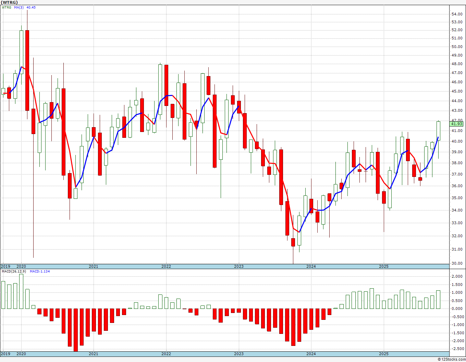
Task: Select 2024 on the MACD panel time axis
Action: [x=311, y=354]
